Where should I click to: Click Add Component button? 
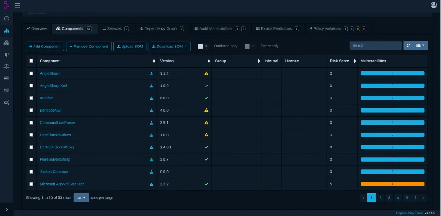click(x=45, y=46)
